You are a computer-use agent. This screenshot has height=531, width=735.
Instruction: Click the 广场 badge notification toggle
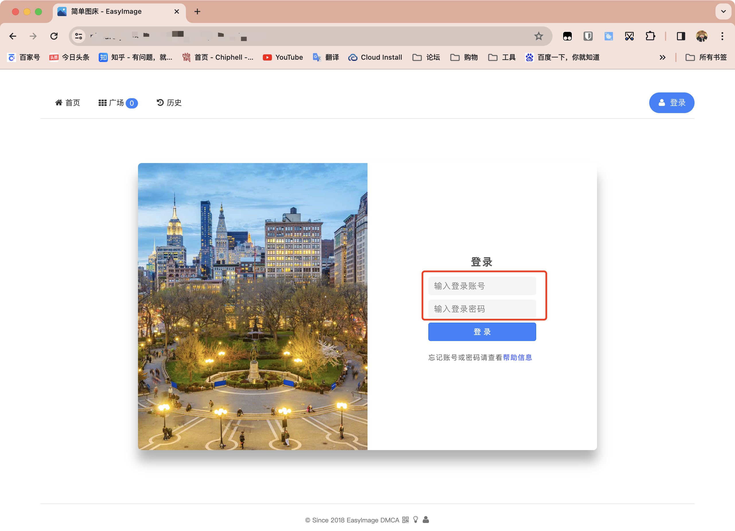tap(132, 103)
